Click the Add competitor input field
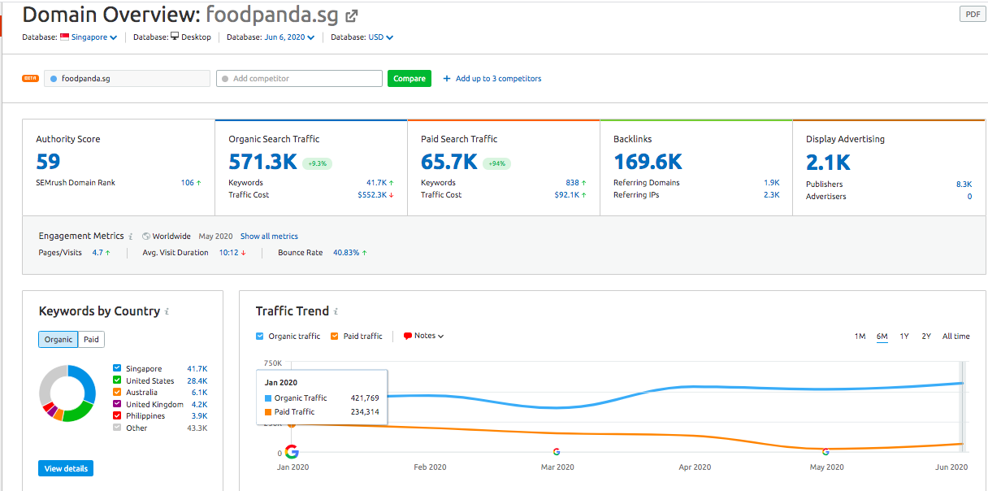 tap(299, 79)
